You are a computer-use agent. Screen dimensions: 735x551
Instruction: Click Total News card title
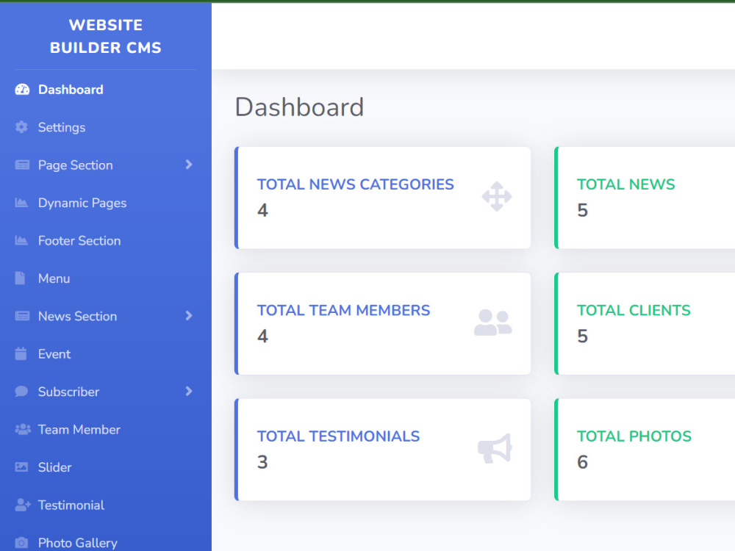coord(625,184)
